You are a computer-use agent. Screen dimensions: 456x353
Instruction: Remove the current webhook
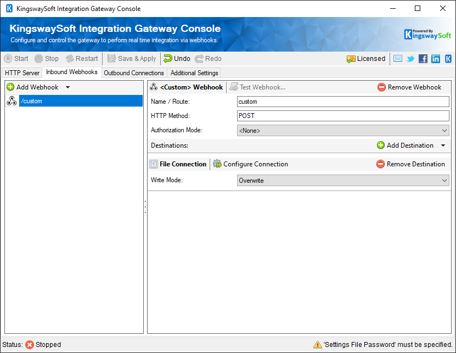[x=409, y=87]
